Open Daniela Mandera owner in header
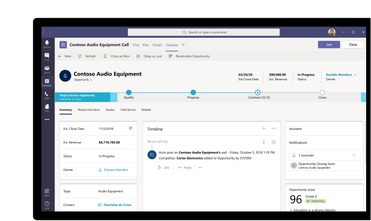 (x=339, y=74)
